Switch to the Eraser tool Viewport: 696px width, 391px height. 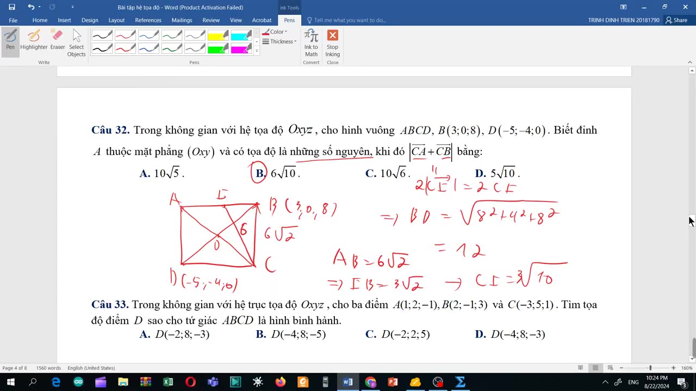click(x=58, y=41)
